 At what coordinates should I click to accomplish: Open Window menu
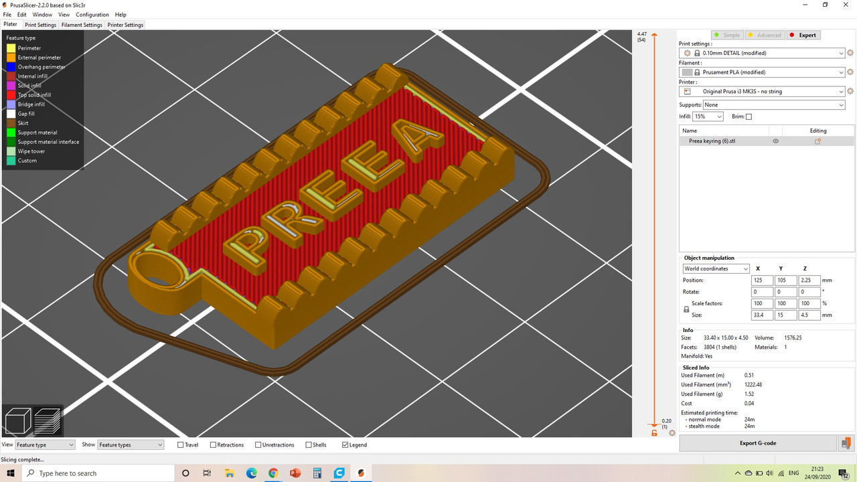(x=42, y=15)
